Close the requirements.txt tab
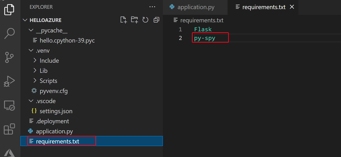 click(292, 7)
